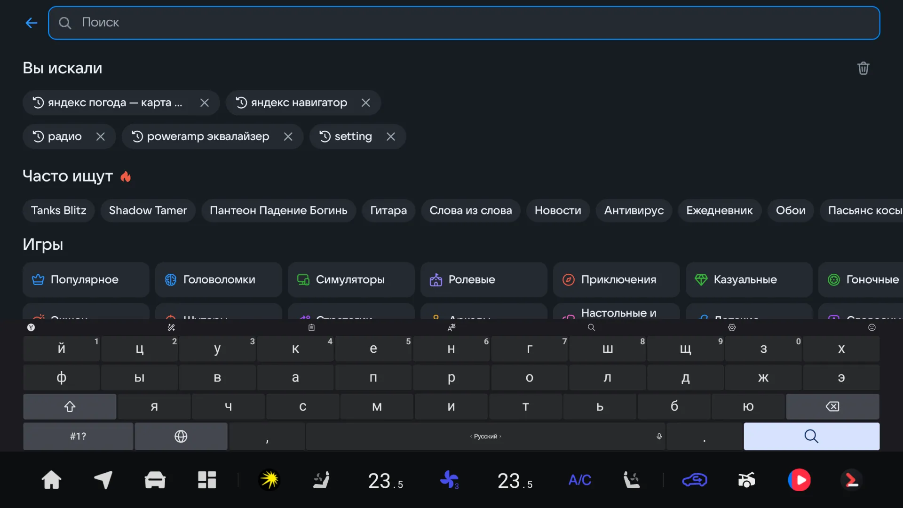Toggle air recirculation car icon

pyautogui.click(x=695, y=480)
